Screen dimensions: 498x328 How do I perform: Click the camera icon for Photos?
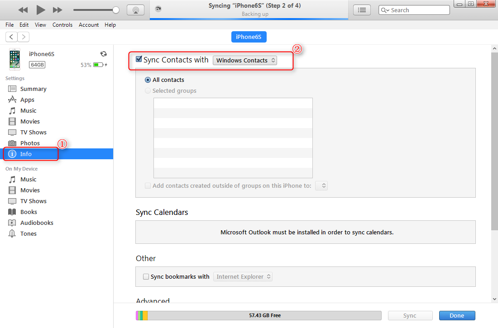(12, 143)
